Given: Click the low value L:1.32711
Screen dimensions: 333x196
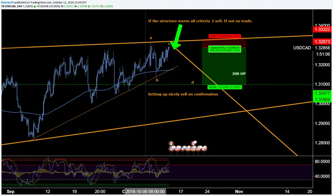Looking at the screenshot, I should pyautogui.click(x=94, y=6).
